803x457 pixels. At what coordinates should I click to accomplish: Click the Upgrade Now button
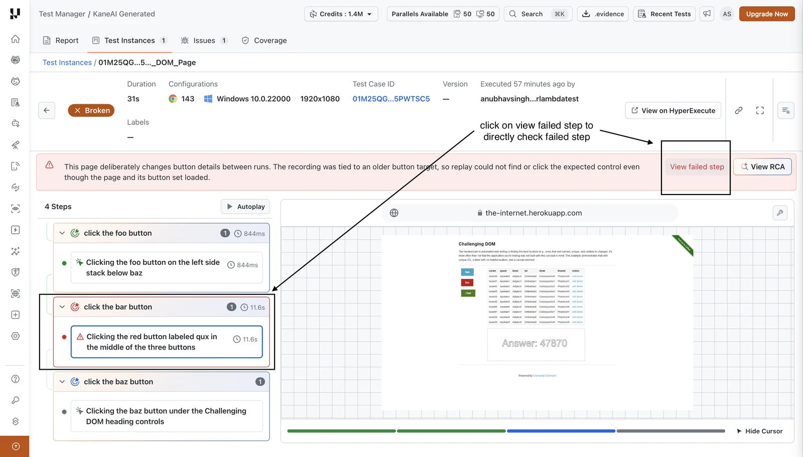[767, 14]
